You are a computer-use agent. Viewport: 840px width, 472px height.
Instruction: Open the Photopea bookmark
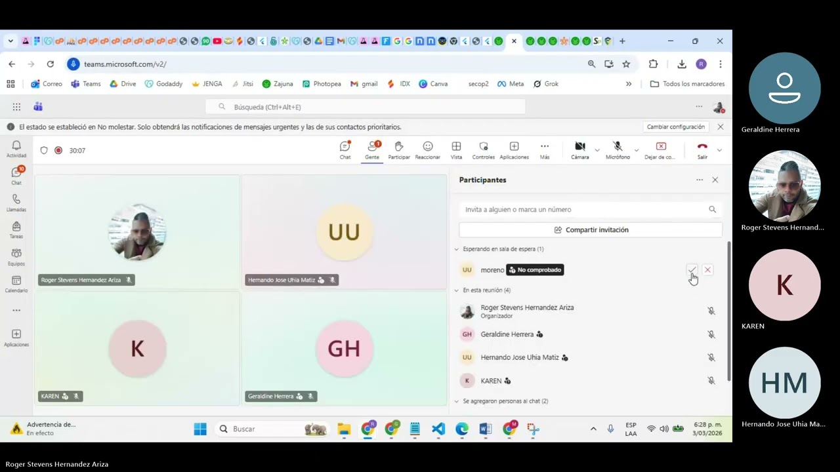(322, 84)
